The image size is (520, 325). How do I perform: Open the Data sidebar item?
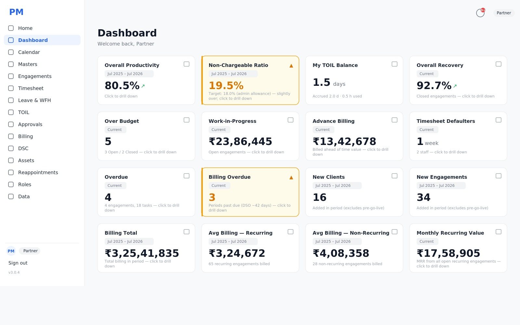tap(42, 197)
